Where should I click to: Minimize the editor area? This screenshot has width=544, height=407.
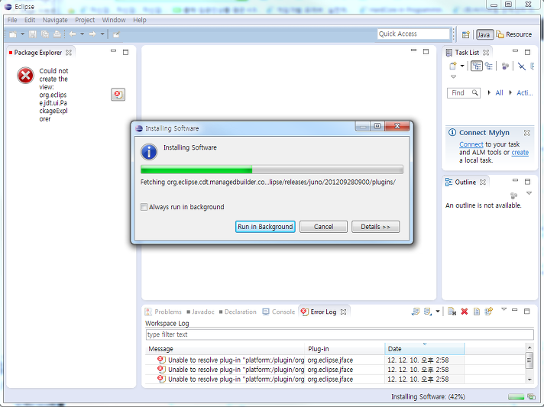coord(413,50)
